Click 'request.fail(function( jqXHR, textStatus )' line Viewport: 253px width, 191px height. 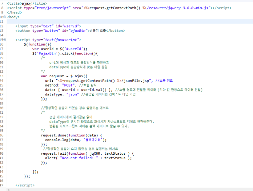(87, 153)
